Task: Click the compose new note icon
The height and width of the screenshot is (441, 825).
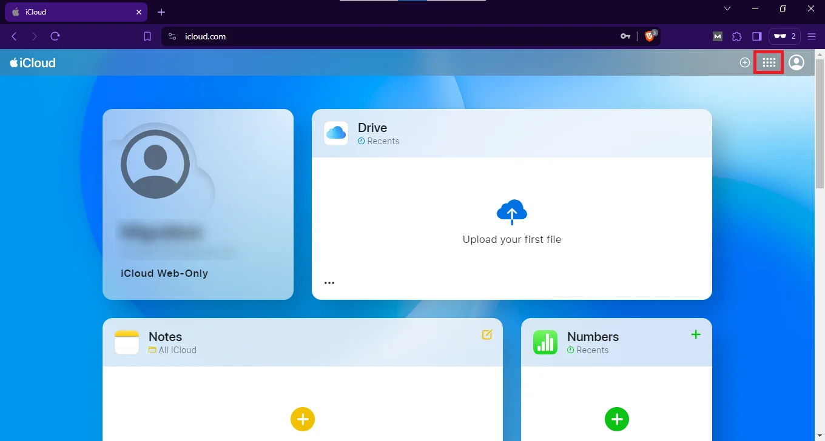Action: coord(487,334)
